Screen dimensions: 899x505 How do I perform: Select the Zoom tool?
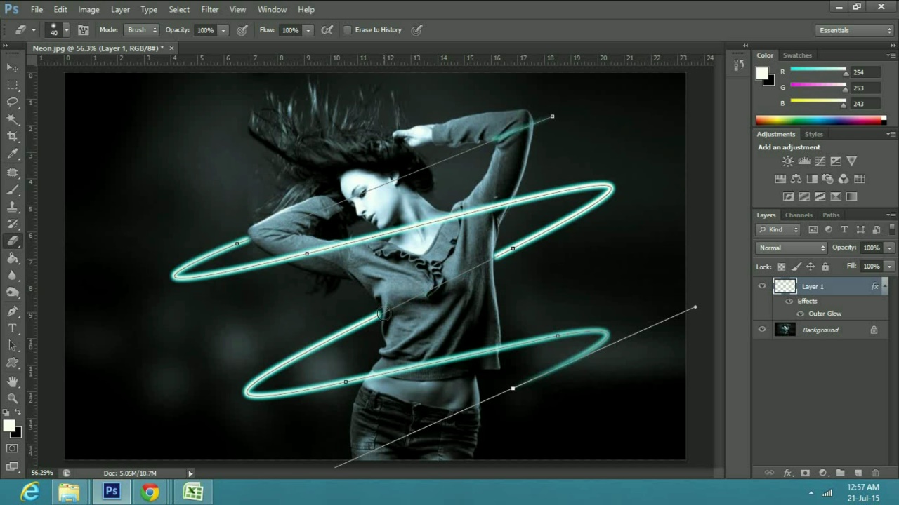(13, 398)
